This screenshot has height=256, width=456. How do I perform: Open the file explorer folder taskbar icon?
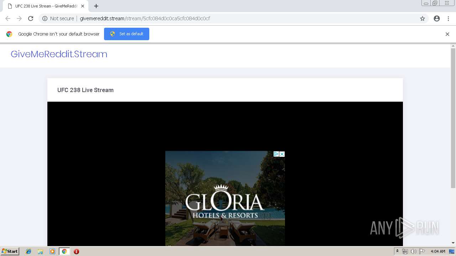[40, 251]
